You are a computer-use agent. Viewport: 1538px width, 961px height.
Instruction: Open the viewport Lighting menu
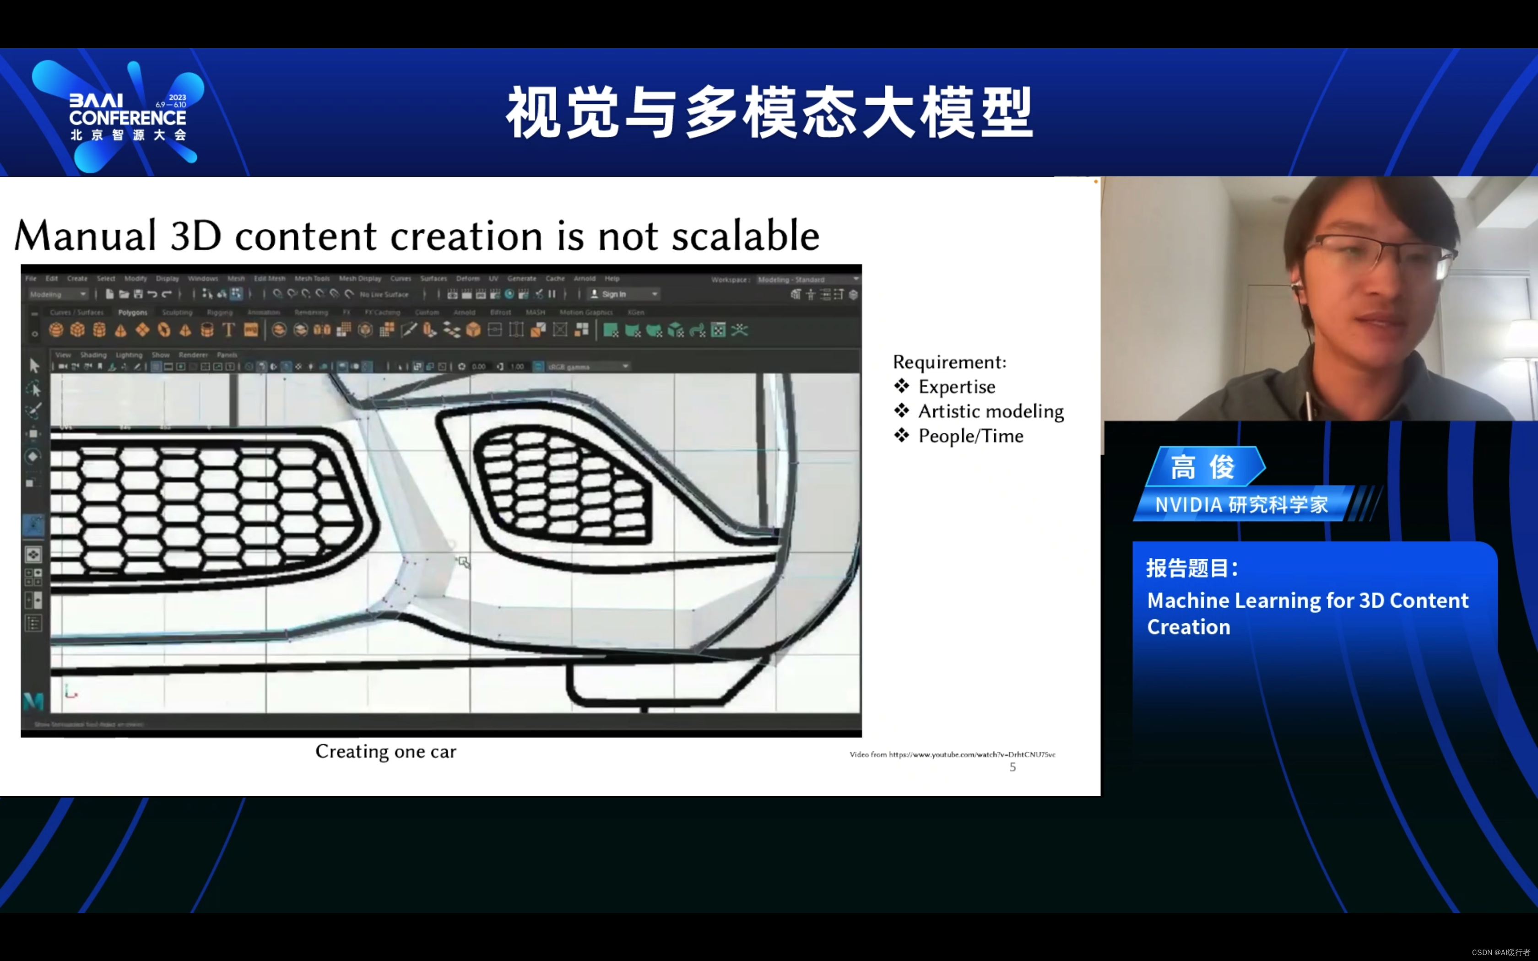(129, 355)
